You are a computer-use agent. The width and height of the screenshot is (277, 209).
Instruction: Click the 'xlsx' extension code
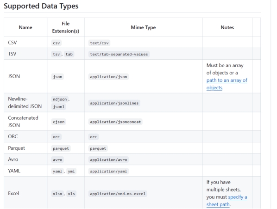[57, 194]
